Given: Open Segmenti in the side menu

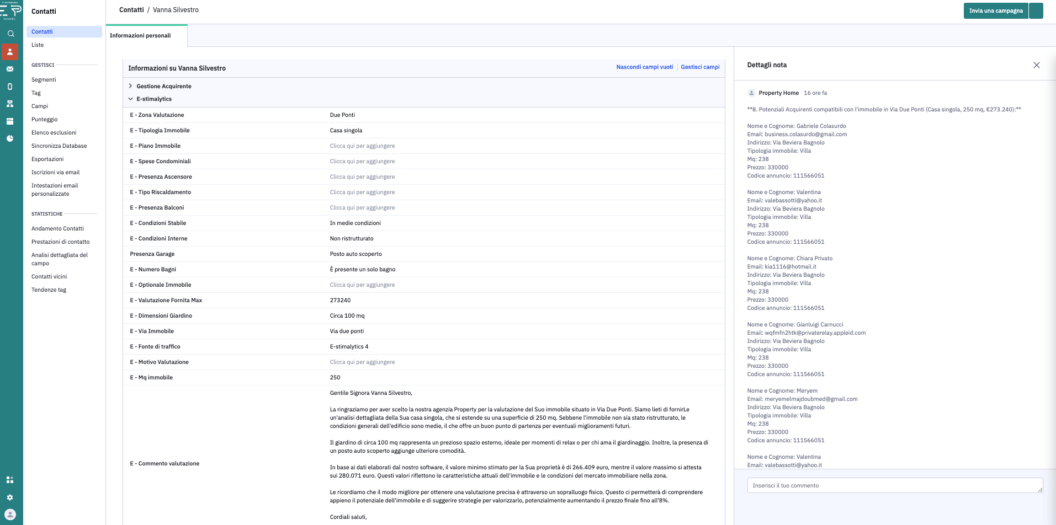Looking at the screenshot, I should tap(44, 80).
